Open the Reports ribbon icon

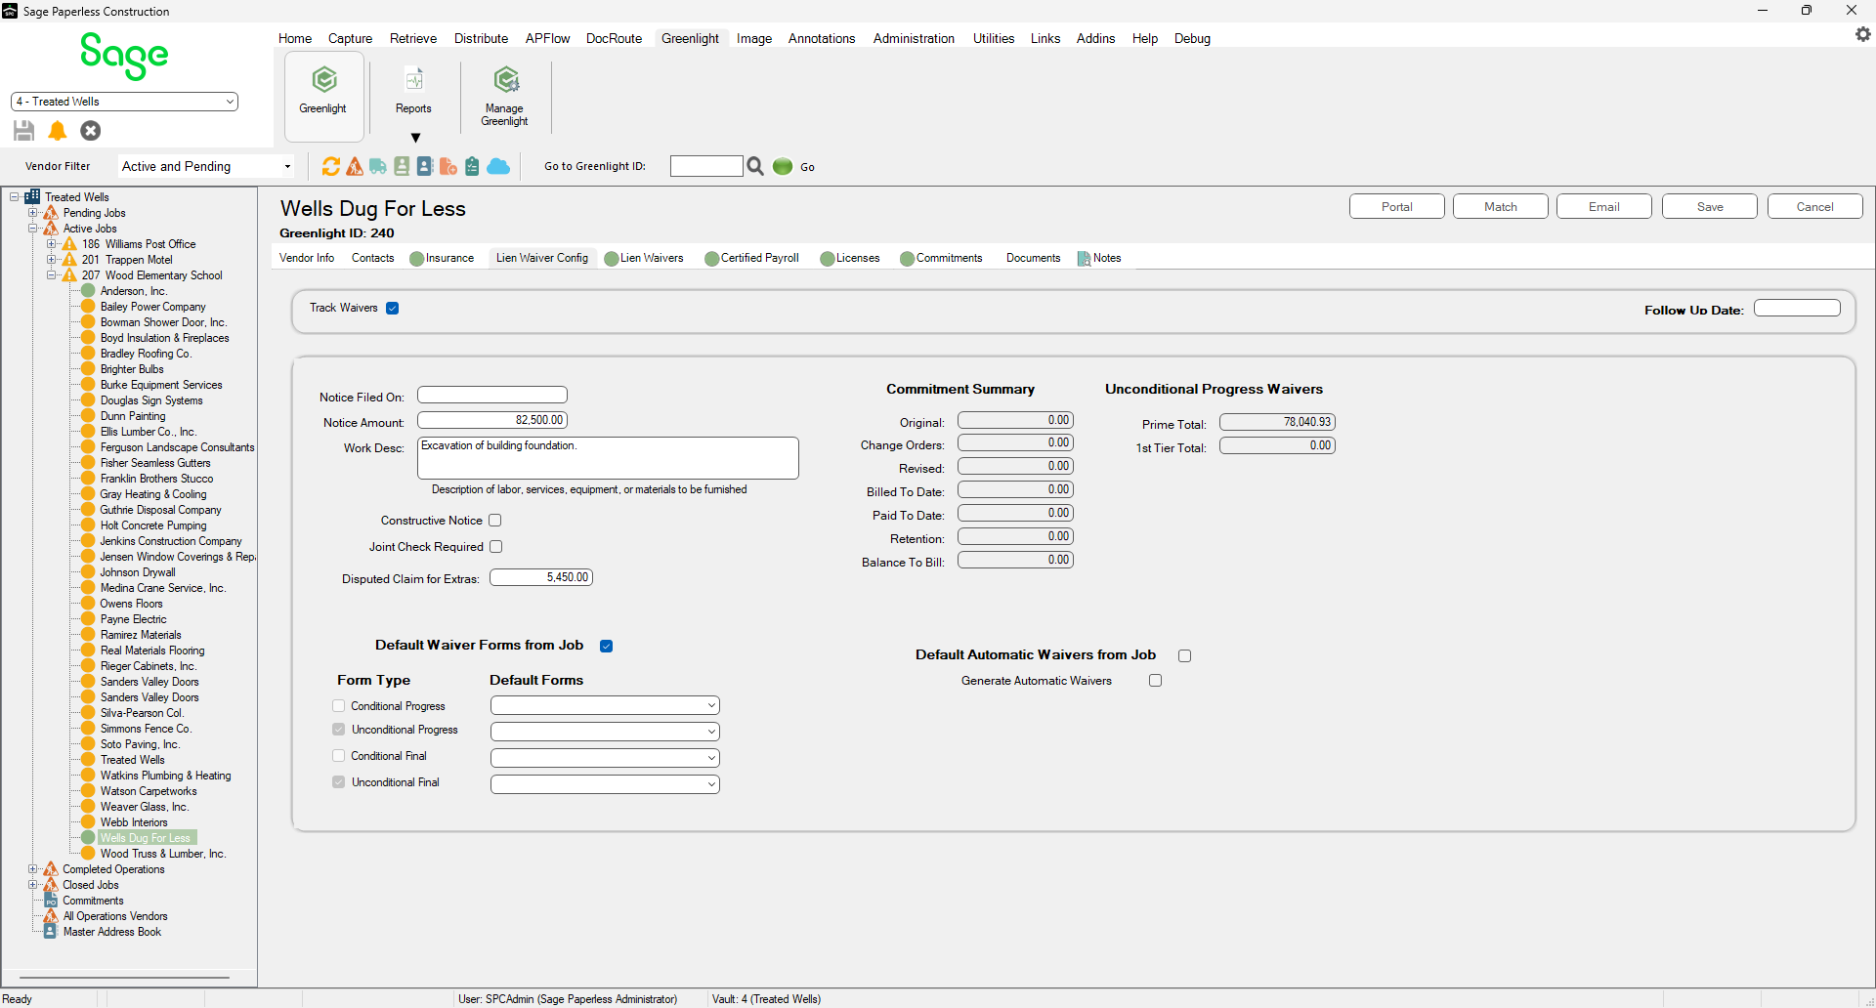414,79
